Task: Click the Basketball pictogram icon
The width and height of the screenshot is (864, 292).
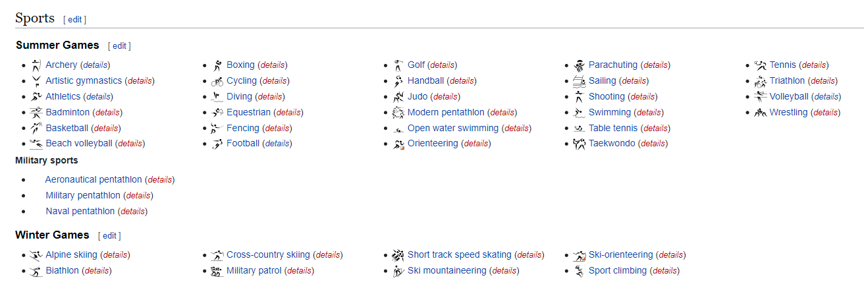Action: click(x=36, y=129)
